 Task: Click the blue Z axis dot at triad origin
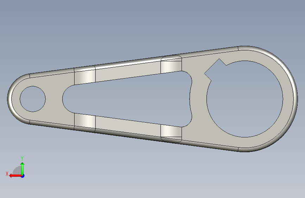point(23,176)
